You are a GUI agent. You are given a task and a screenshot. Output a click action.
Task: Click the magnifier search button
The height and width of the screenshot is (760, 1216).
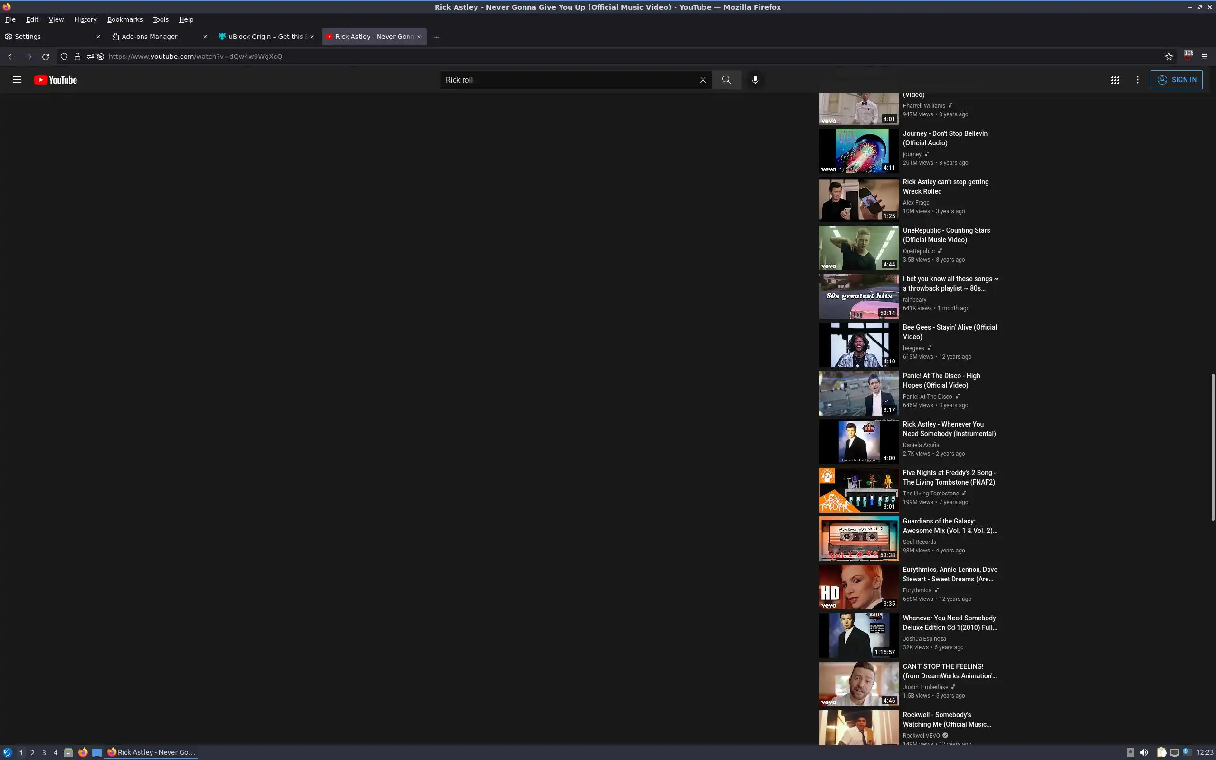click(726, 79)
